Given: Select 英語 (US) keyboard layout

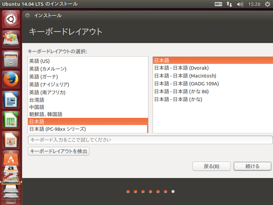Looking at the screenshot, I should pyautogui.click(x=88, y=61).
